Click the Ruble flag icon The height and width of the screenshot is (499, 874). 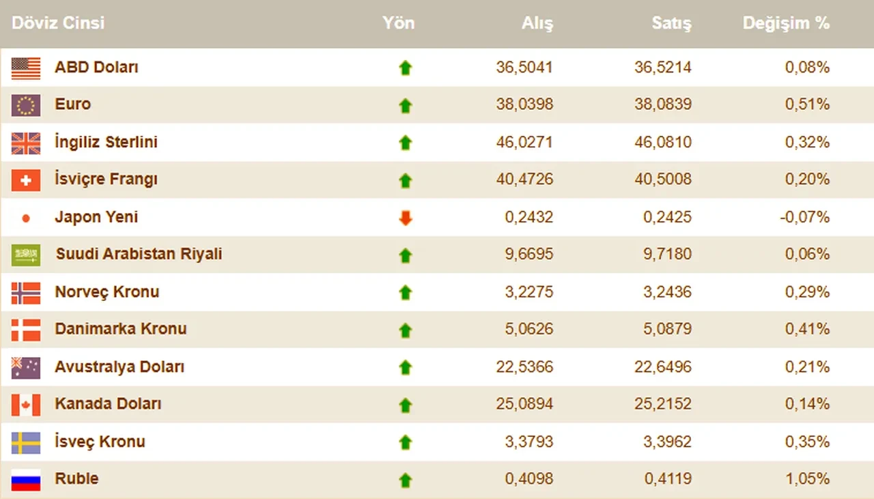click(26, 479)
